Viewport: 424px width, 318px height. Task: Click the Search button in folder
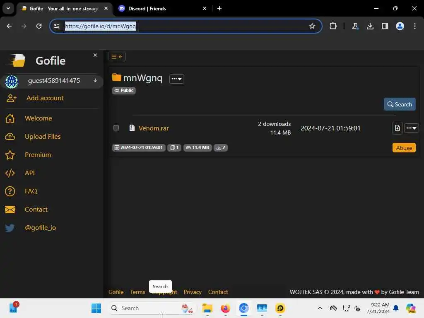[400, 104]
